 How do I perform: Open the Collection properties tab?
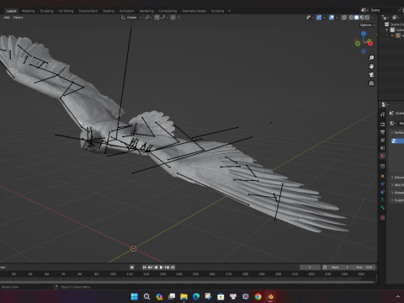point(382,166)
